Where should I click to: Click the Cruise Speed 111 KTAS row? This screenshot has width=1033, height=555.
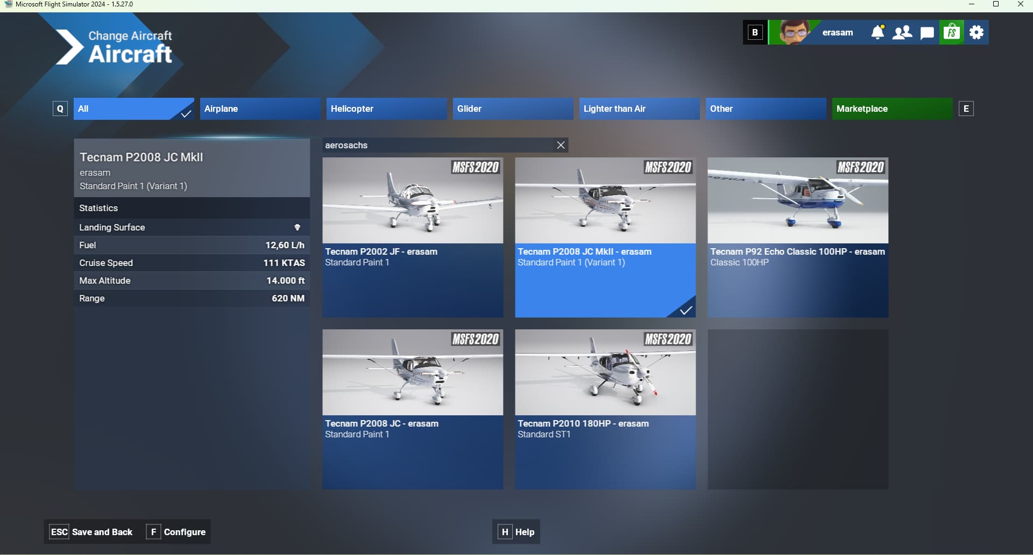[192, 263]
